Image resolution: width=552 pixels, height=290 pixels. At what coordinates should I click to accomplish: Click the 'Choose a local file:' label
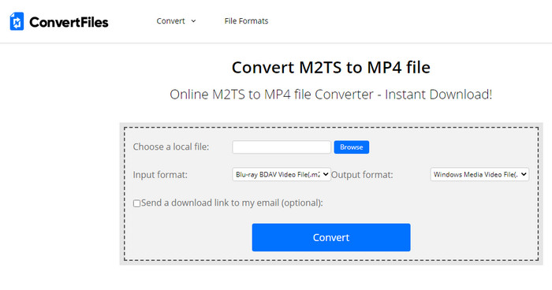click(x=171, y=147)
